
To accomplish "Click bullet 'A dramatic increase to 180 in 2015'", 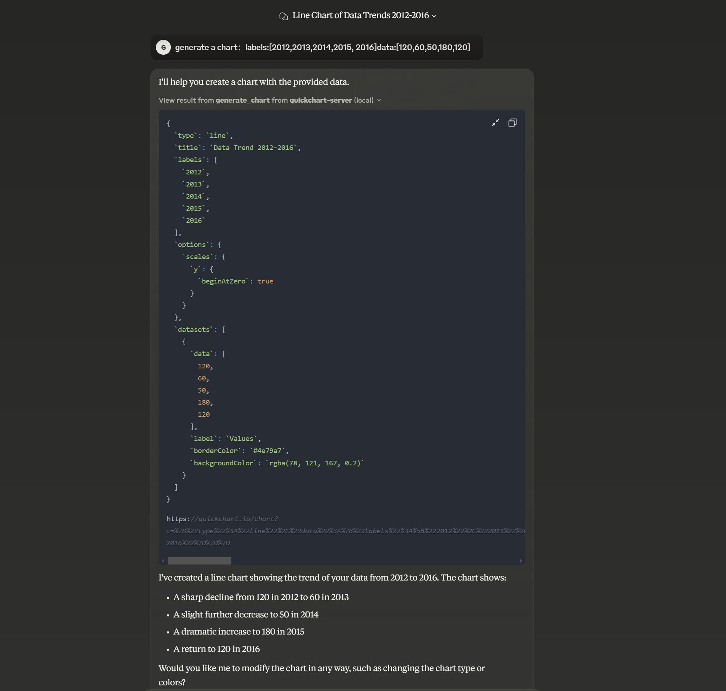I will 239,632.
